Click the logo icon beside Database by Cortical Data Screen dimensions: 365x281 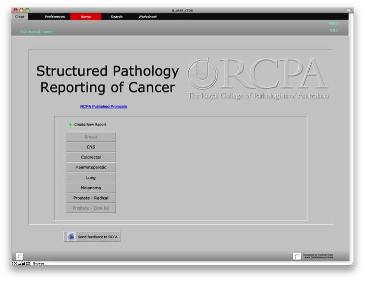tap(297, 256)
